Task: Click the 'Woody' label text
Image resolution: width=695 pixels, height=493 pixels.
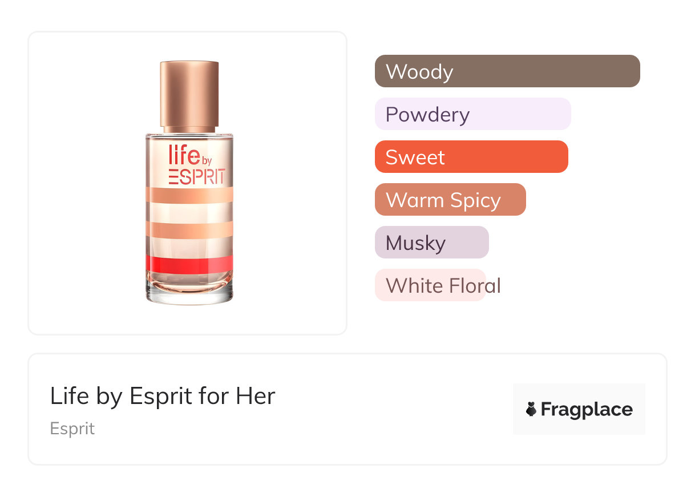Action: 419,72
